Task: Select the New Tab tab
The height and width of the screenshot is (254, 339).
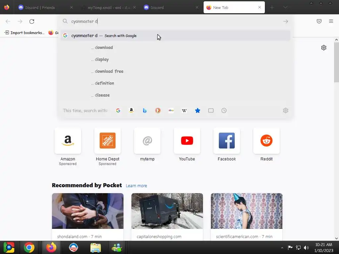Action: pos(234,8)
